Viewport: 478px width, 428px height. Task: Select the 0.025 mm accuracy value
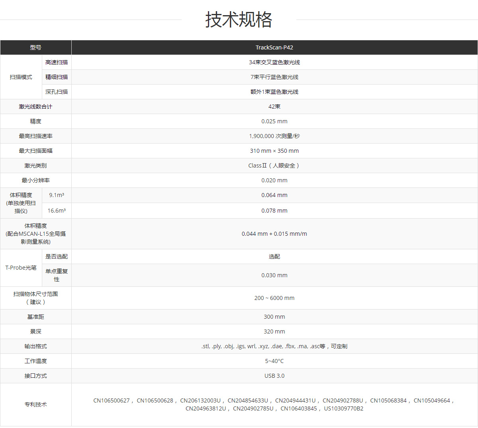(274, 121)
